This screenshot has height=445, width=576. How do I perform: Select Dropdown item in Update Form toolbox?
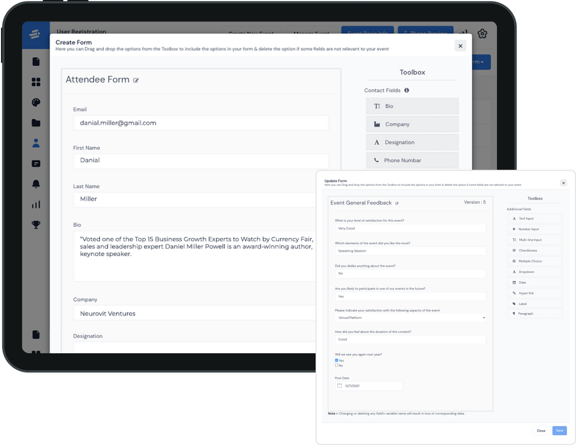click(535, 272)
